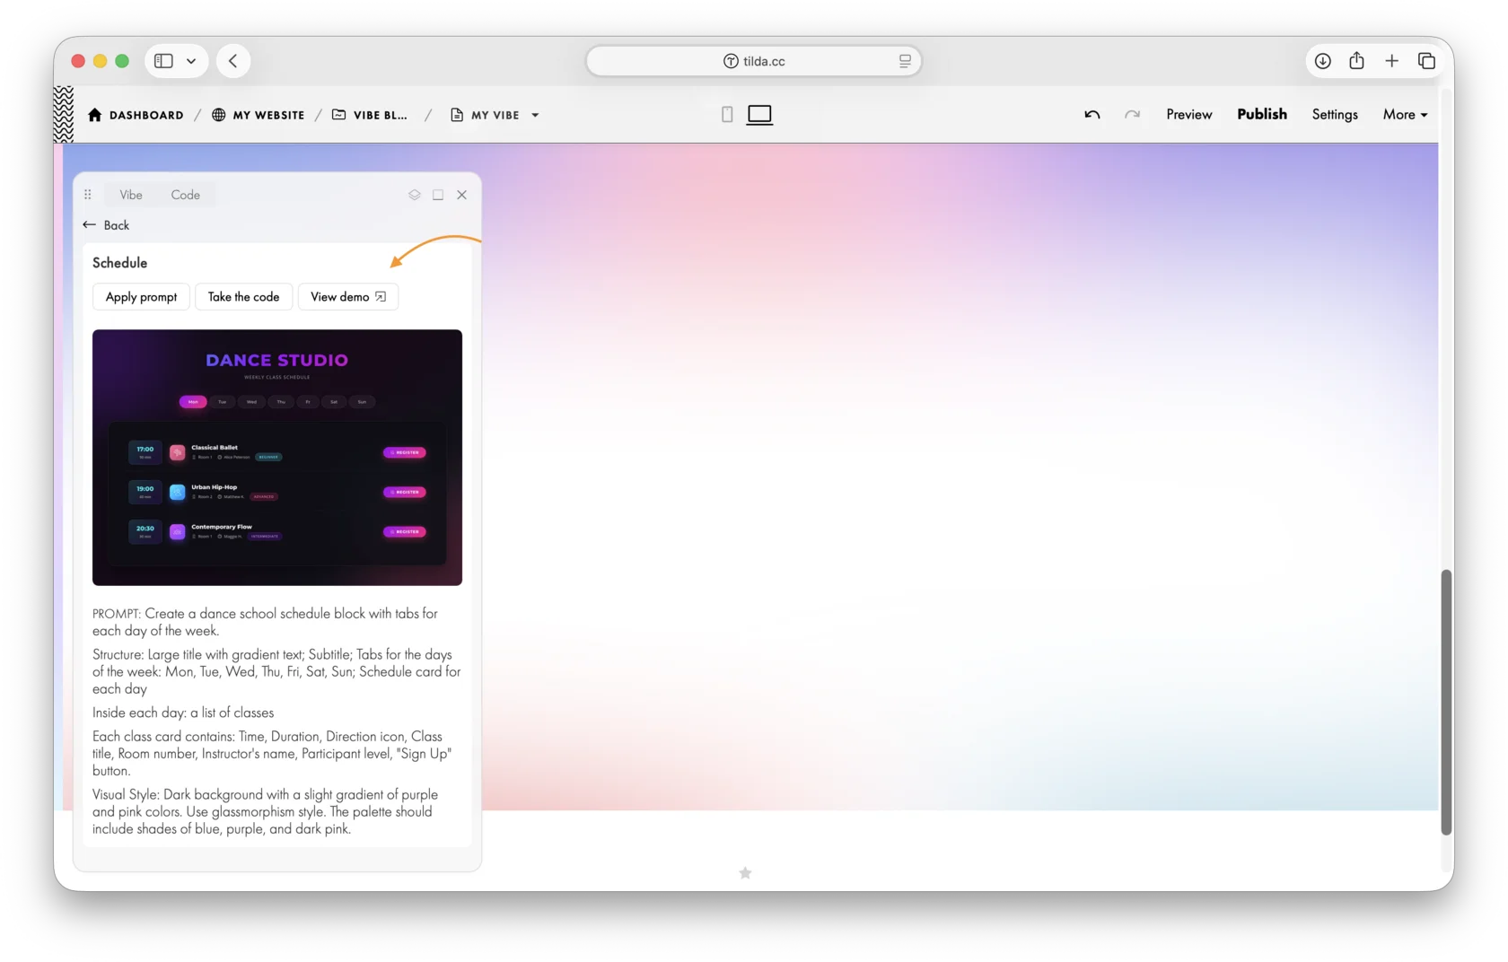Go back in browser history
Screen dimensions: 1508x962
click(x=233, y=61)
